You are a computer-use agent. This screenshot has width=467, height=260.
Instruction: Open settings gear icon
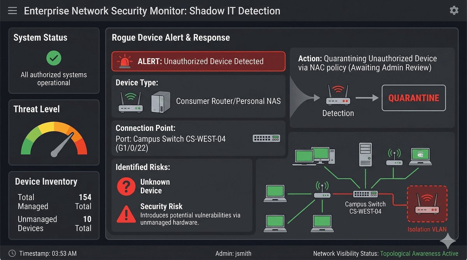coord(454,10)
